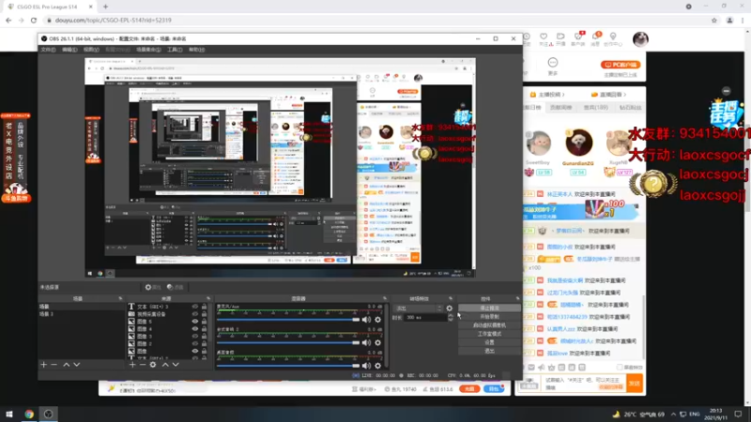Screen dimensions: 751x422
Task: Add a new source with the sources plus icon
Action: point(132,365)
